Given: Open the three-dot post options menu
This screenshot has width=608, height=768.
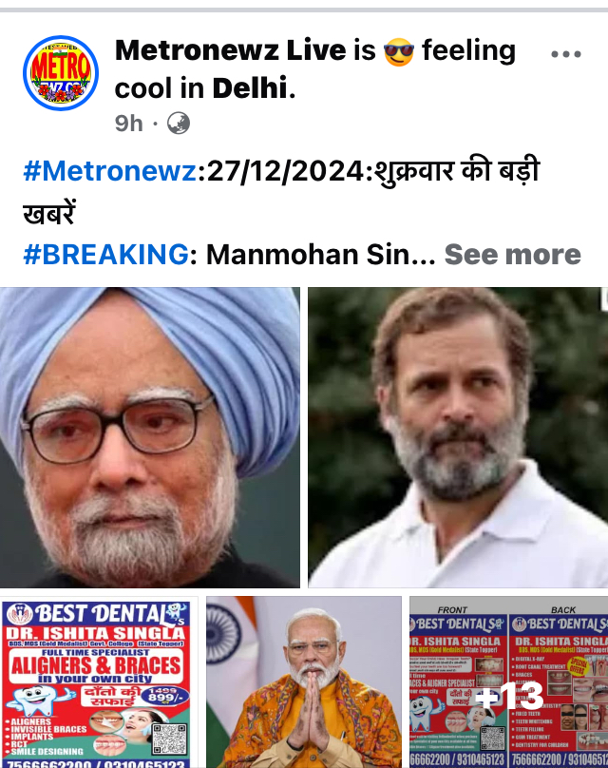Looking at the screenshot, I should (x=566, y=54).
